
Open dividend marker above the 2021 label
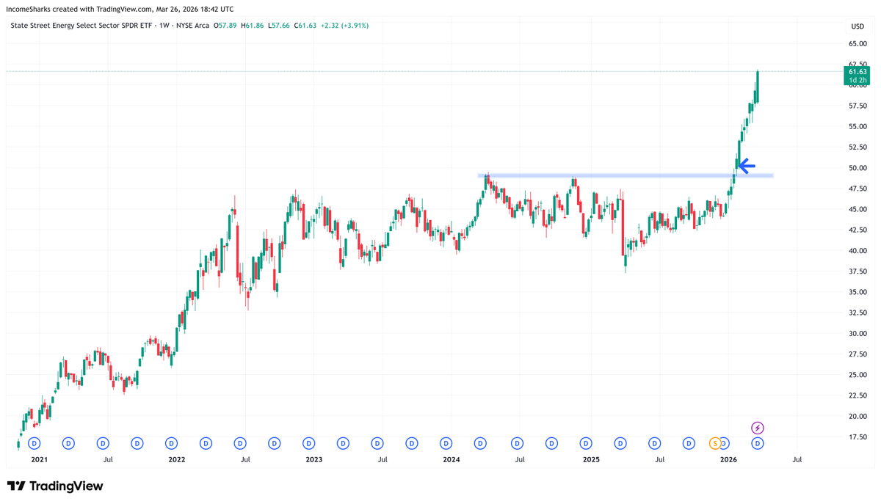(x=34, y=443)
